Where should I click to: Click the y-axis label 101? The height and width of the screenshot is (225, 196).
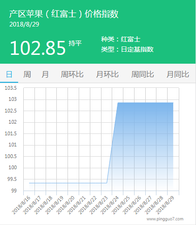[x=13, y=145]
